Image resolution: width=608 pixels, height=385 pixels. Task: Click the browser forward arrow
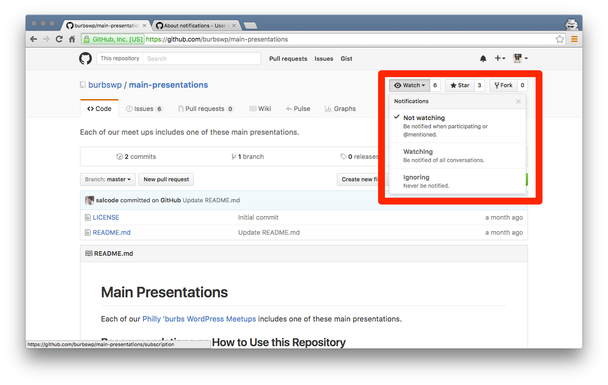tap(46, 39)
